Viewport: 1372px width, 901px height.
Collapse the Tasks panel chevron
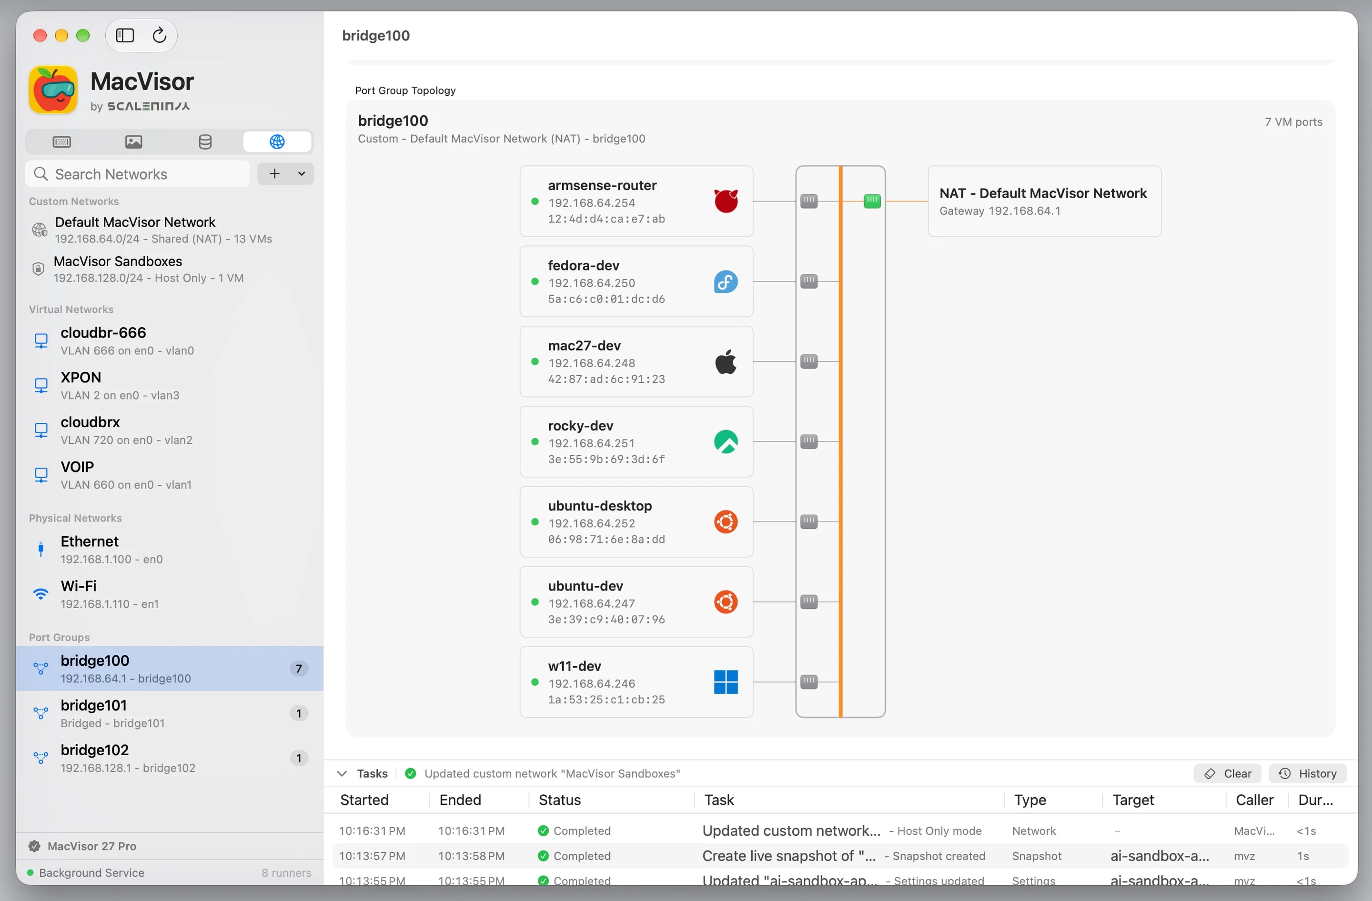click(342, 773)
